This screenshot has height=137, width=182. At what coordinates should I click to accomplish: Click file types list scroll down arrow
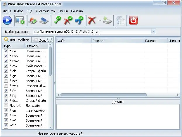[x=50, y=127]
